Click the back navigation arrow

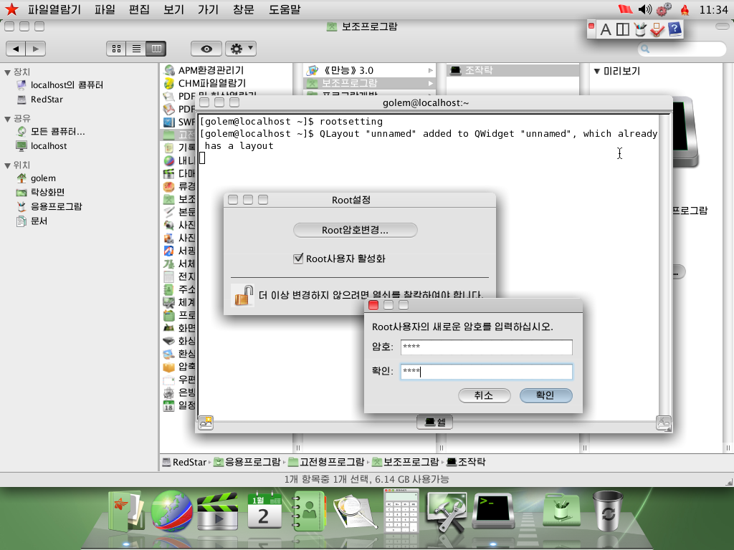click(17, 49)
